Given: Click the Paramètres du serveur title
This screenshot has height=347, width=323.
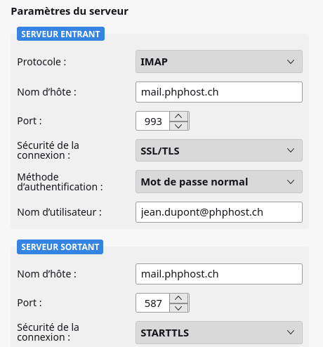Looking at the screenshot, I should coord(70,11).
